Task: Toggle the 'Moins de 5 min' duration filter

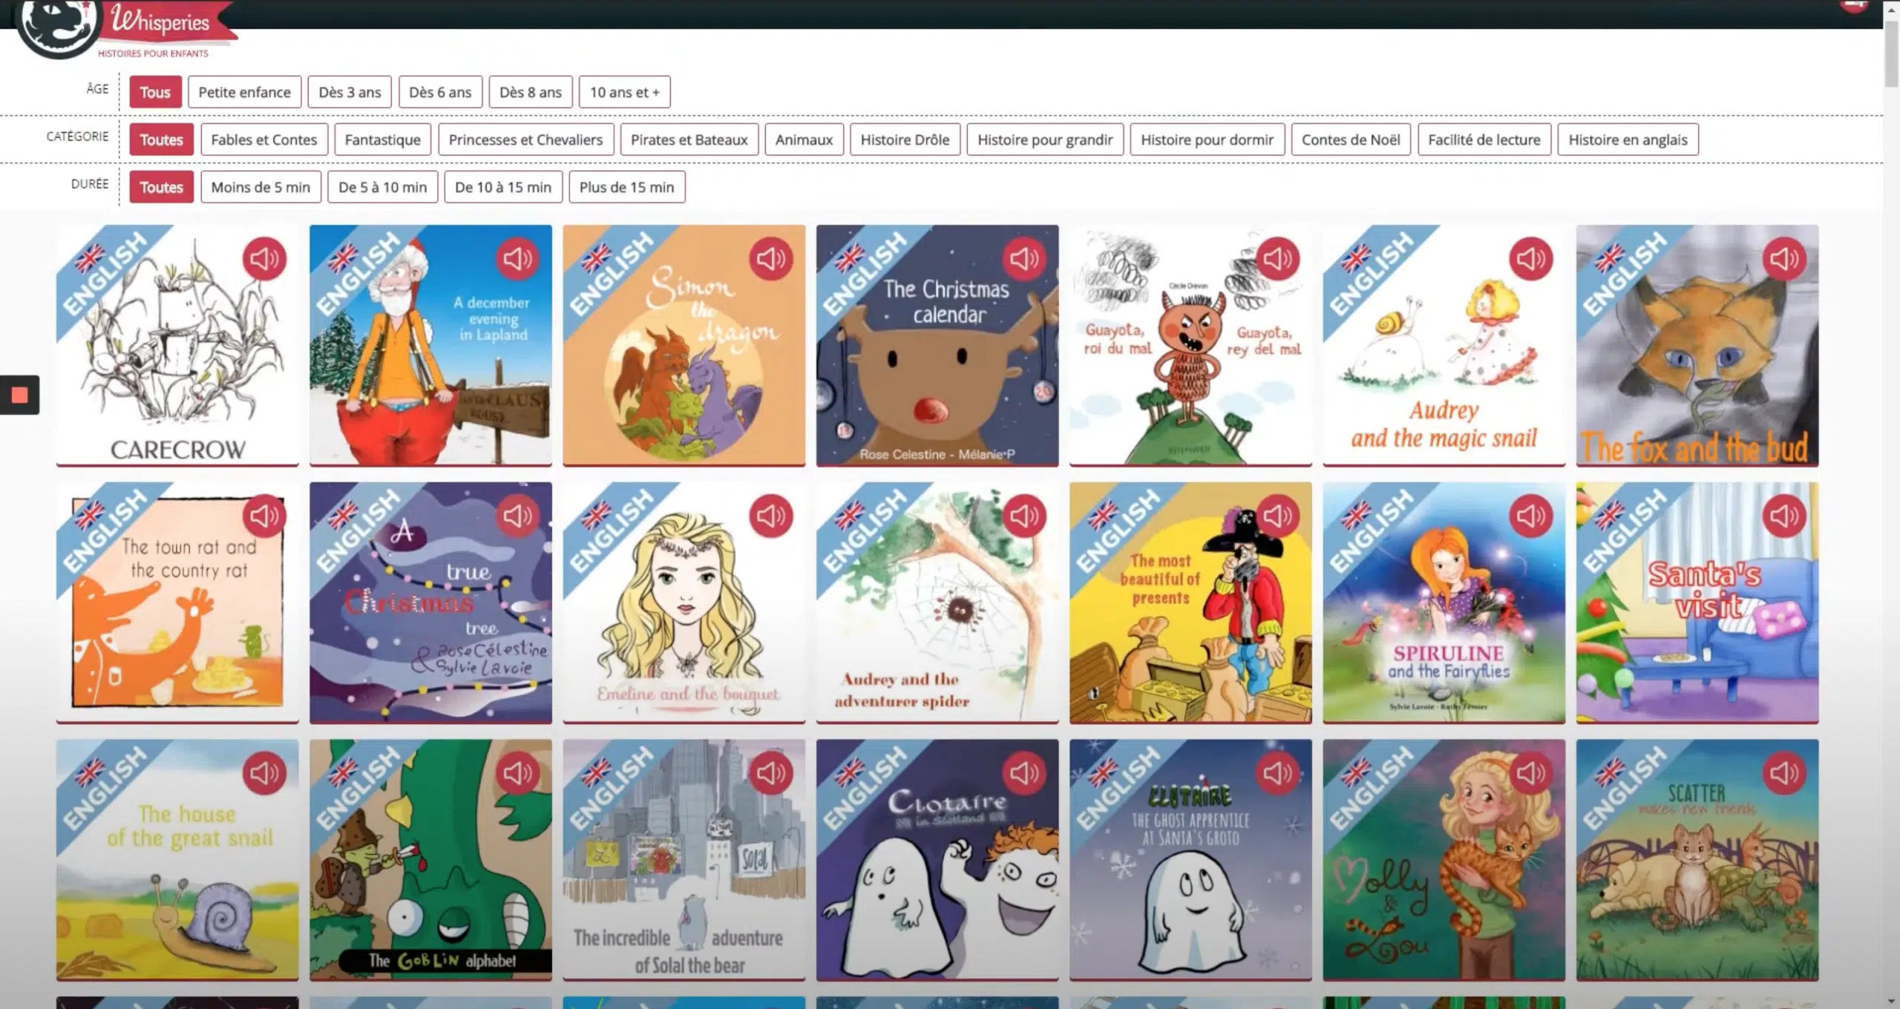Action: (x=261, y=187)
